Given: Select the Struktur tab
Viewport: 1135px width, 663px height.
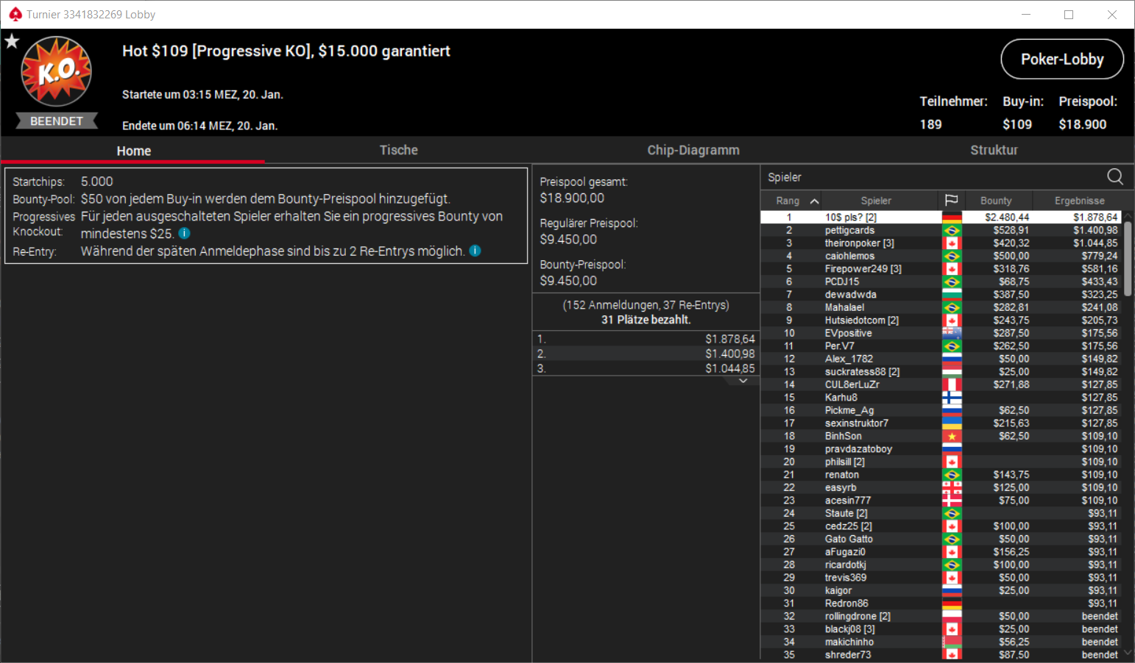Looking at the screenshot, I should click(994, 150).
